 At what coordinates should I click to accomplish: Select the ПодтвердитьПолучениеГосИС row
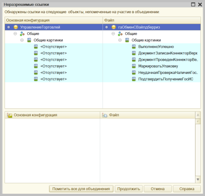151,79
